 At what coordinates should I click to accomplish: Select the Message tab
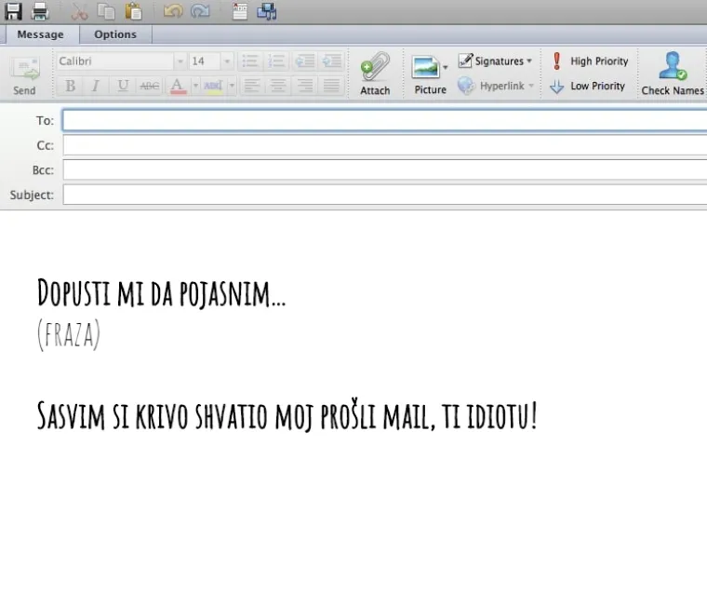coord(41,34)
